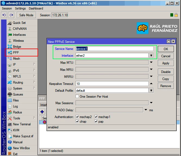Close the New PPPoE Service dialog
The height and width of the screenshot is (156, 181).
coord(173,41)
